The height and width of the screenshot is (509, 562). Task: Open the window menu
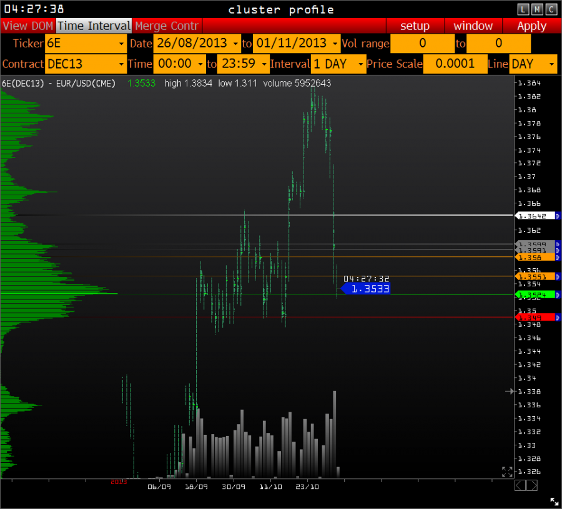click(473, 26)
